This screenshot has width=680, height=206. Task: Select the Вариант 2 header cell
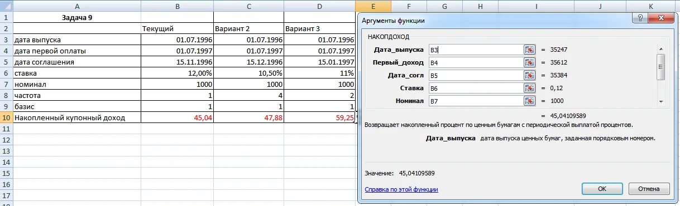[x=248, y=28]
